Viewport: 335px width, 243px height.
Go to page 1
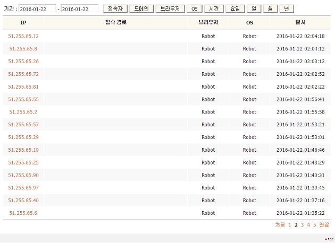tap(290, 224)
